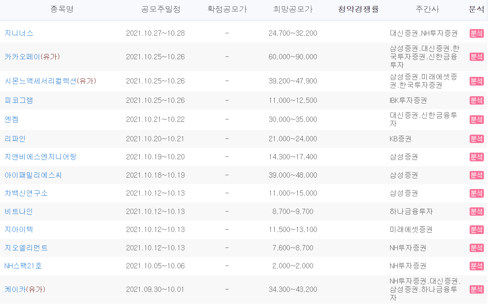Select the price range 11,500~13,100
The height and width of the screenshot is (305, 488).
(293, 230)
